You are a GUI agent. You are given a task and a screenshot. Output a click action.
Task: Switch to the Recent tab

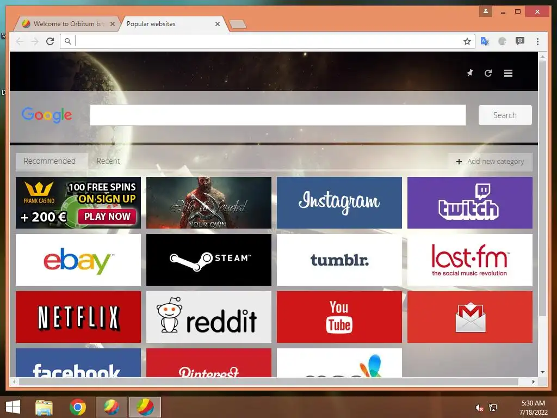coord(108,161)
